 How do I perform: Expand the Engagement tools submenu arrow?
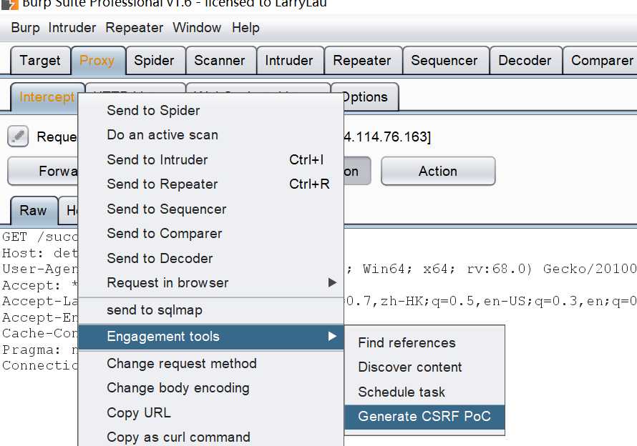coord(332,336)
